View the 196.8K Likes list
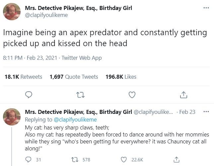 pos(121,77)
